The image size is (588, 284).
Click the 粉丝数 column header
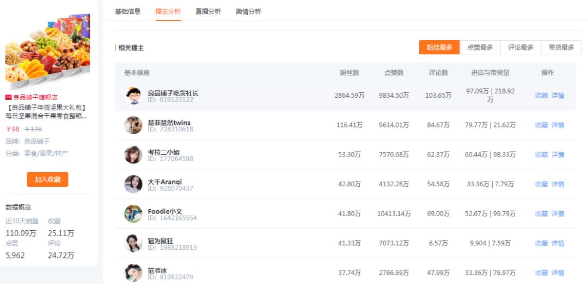[x=350, y=73]
